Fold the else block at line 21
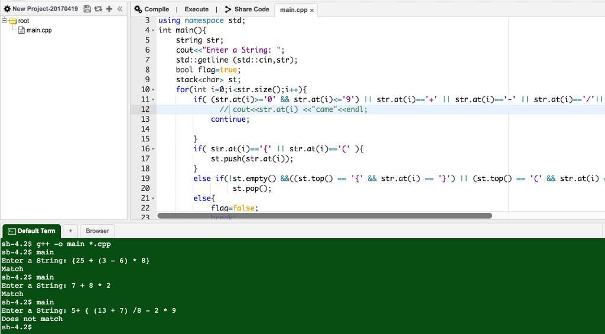The height and width of the screenshot is (334, 605). point(153,199)
